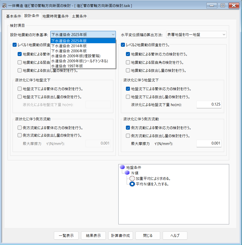This screenshot has width=242, height=245.
Task: Switch to 基本条件 tab
Action: (13, 16)
